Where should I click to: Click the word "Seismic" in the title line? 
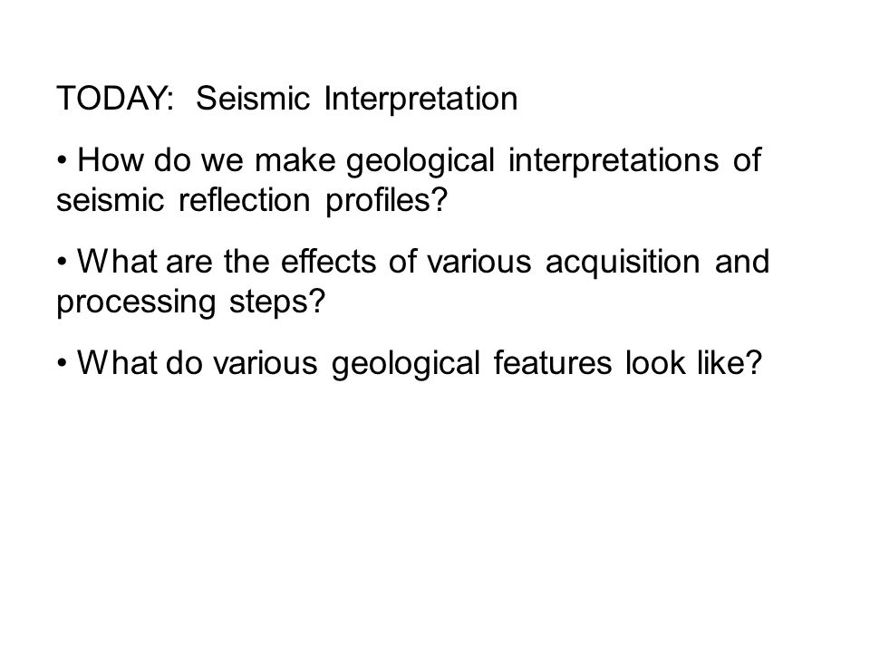pyautogui.click(x=253, y=99)
